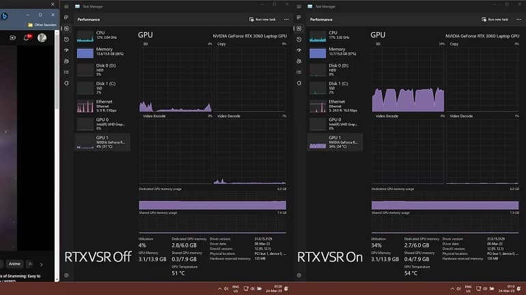Select CPU in the RTX VSR On performance list

click(x=335, y=35)
